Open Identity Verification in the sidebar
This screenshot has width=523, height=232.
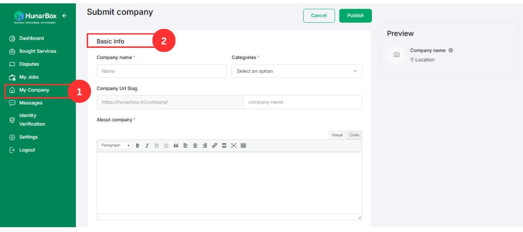[x=32, y=120]
